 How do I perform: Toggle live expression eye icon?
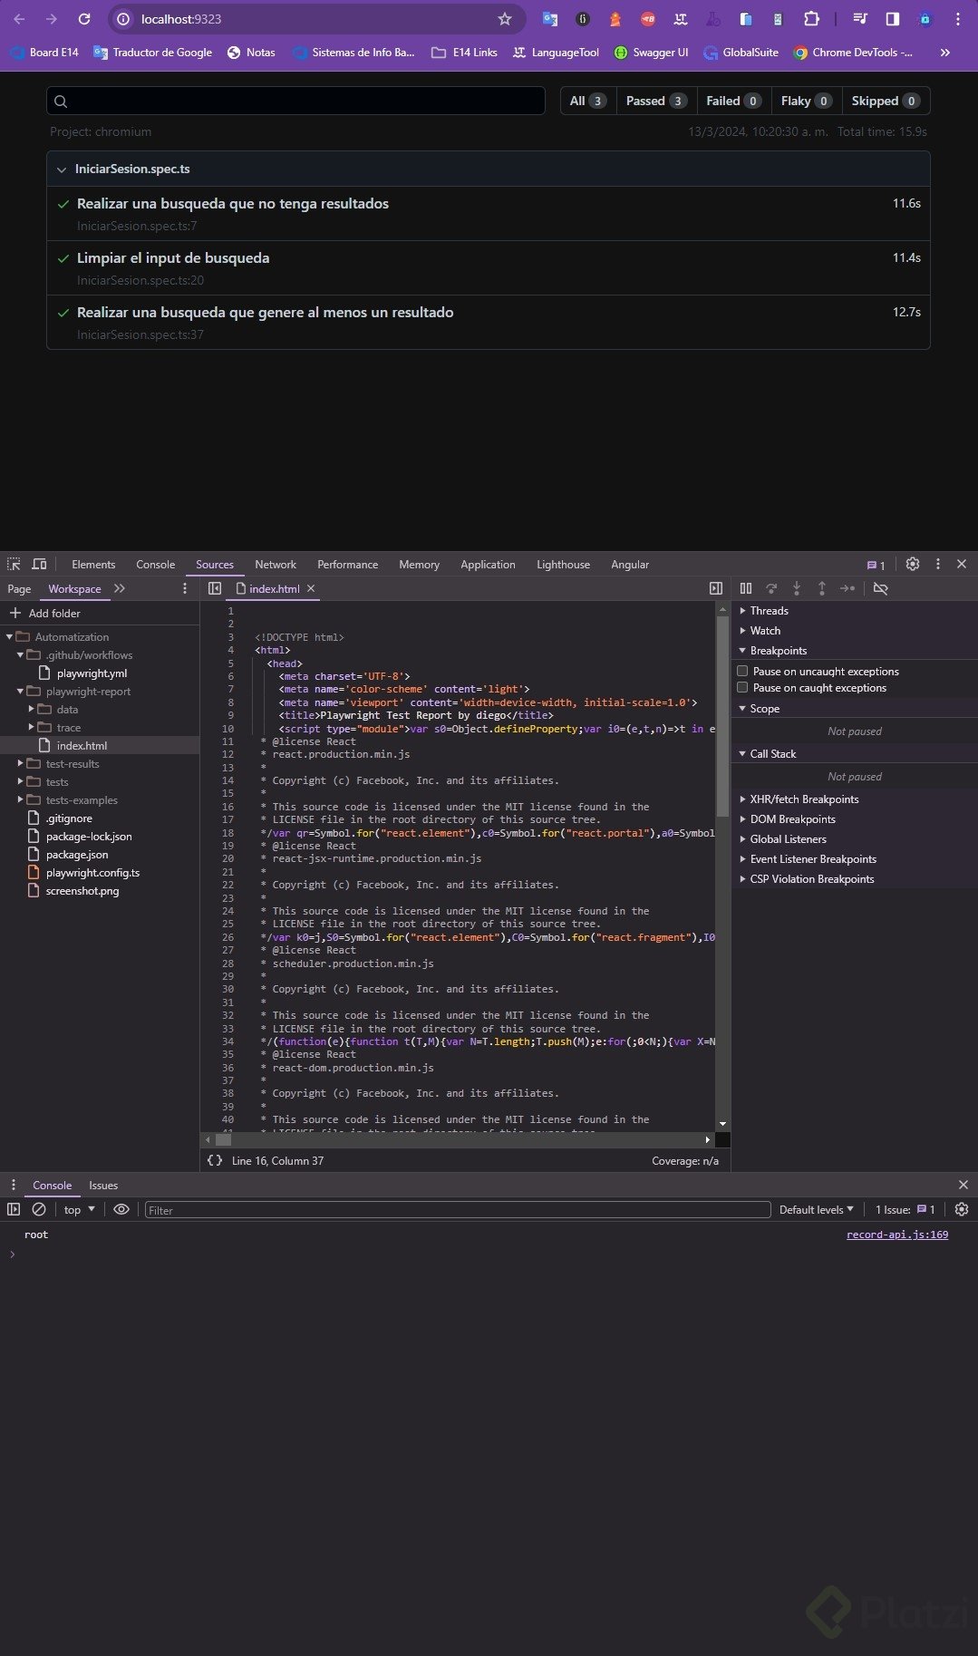coord(121,1209)
